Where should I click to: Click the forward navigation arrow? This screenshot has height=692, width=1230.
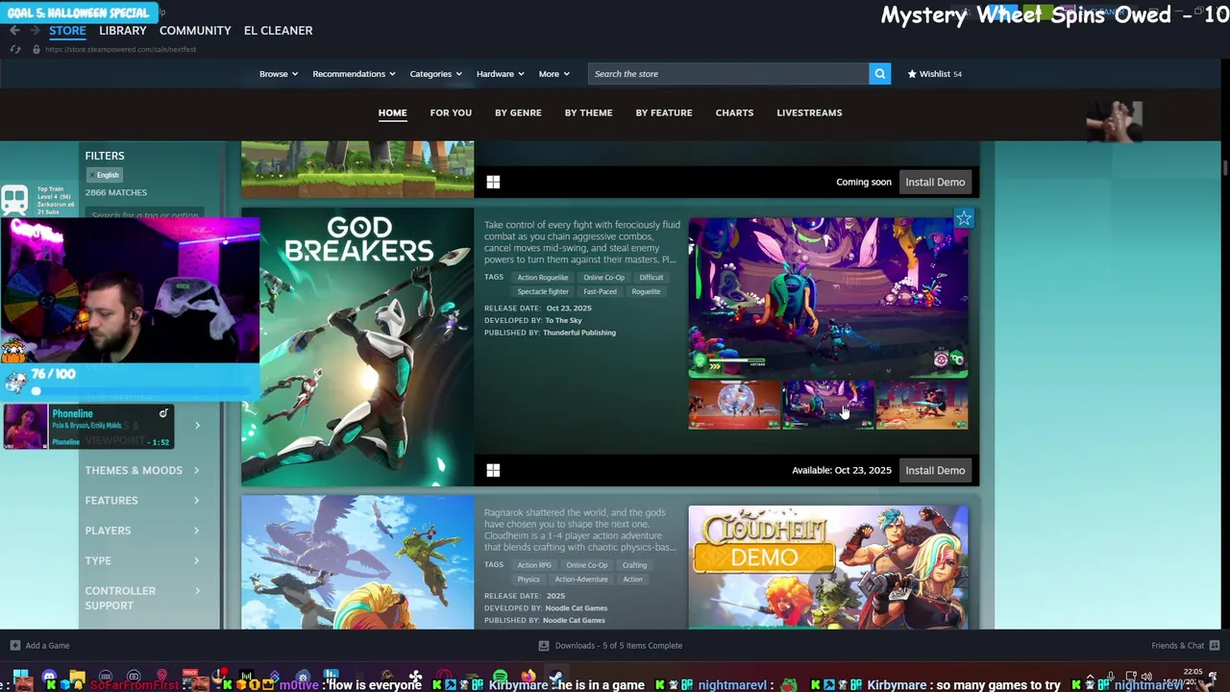35,31
